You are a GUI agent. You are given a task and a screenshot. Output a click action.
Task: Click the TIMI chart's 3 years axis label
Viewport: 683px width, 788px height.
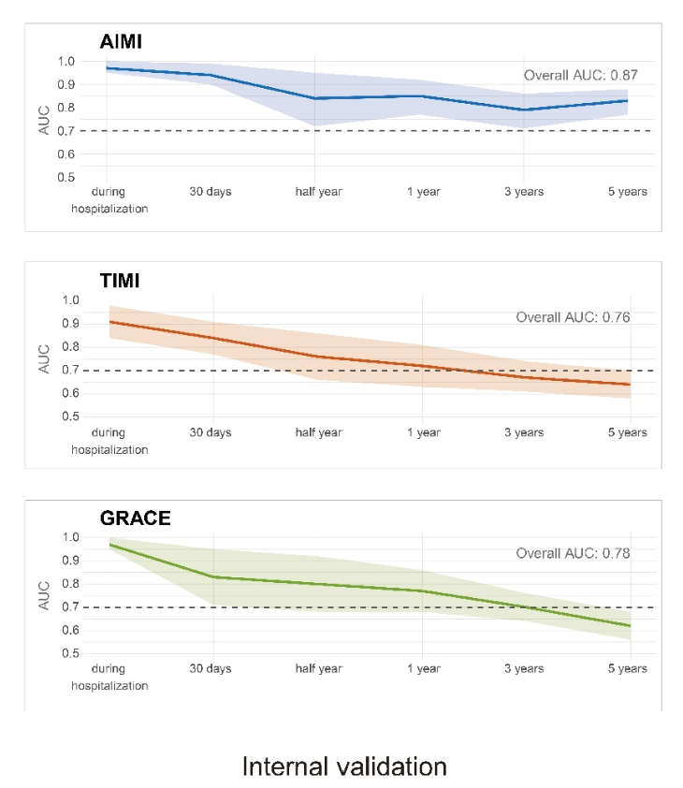(524, 432)
